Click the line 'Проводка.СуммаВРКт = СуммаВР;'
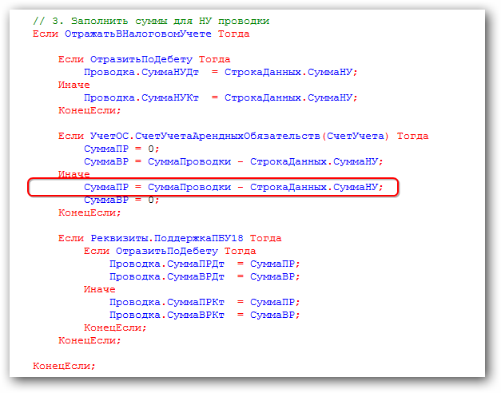Viewport: 501px width, 393px height. pyautogui.click(x=205, y=315)
